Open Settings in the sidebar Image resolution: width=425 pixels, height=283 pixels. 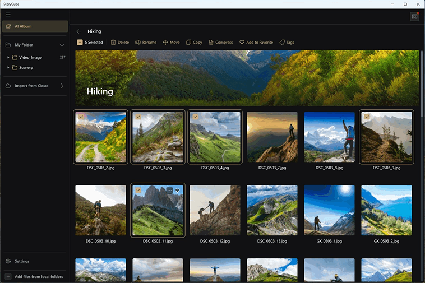[x=22, y=261]
